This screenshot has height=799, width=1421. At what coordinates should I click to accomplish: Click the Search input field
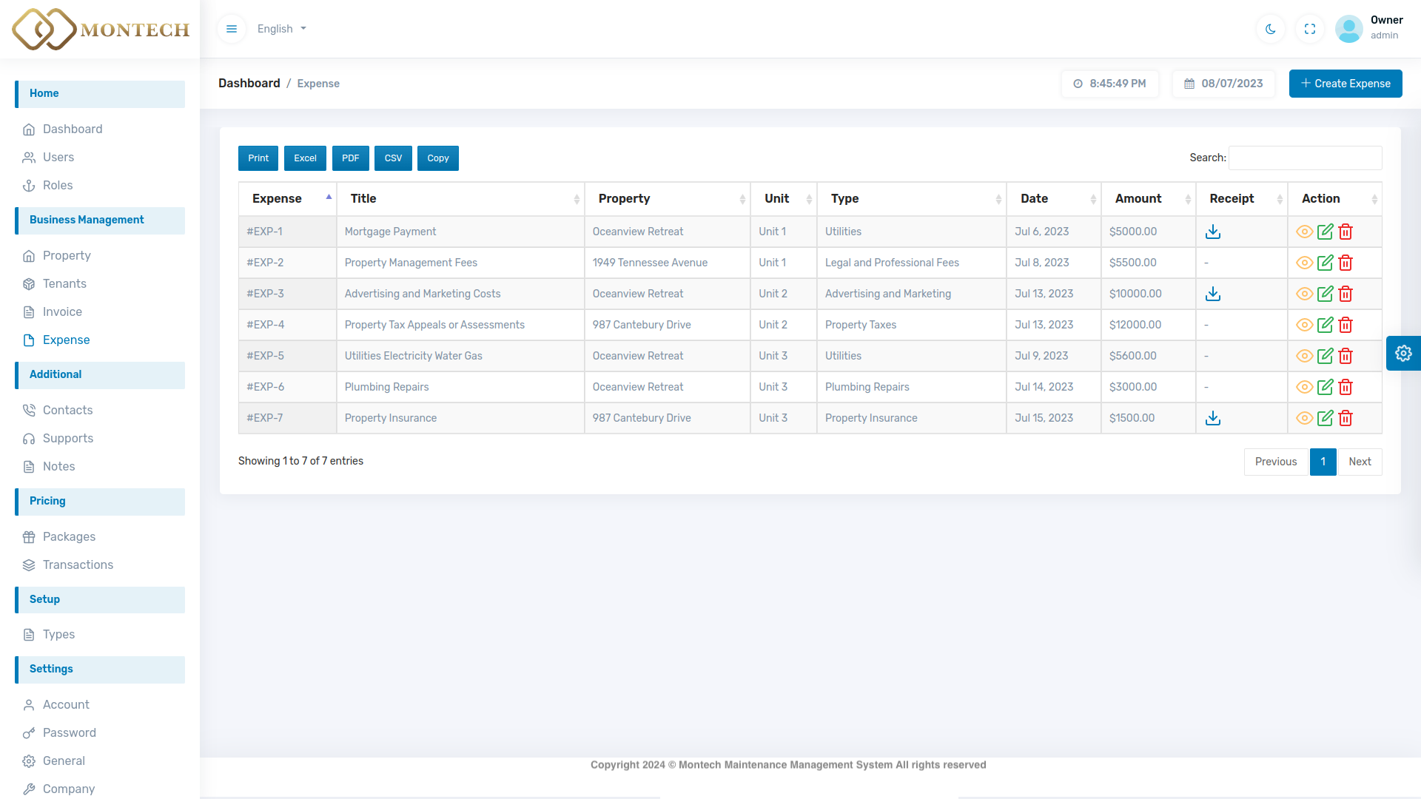1305,158
